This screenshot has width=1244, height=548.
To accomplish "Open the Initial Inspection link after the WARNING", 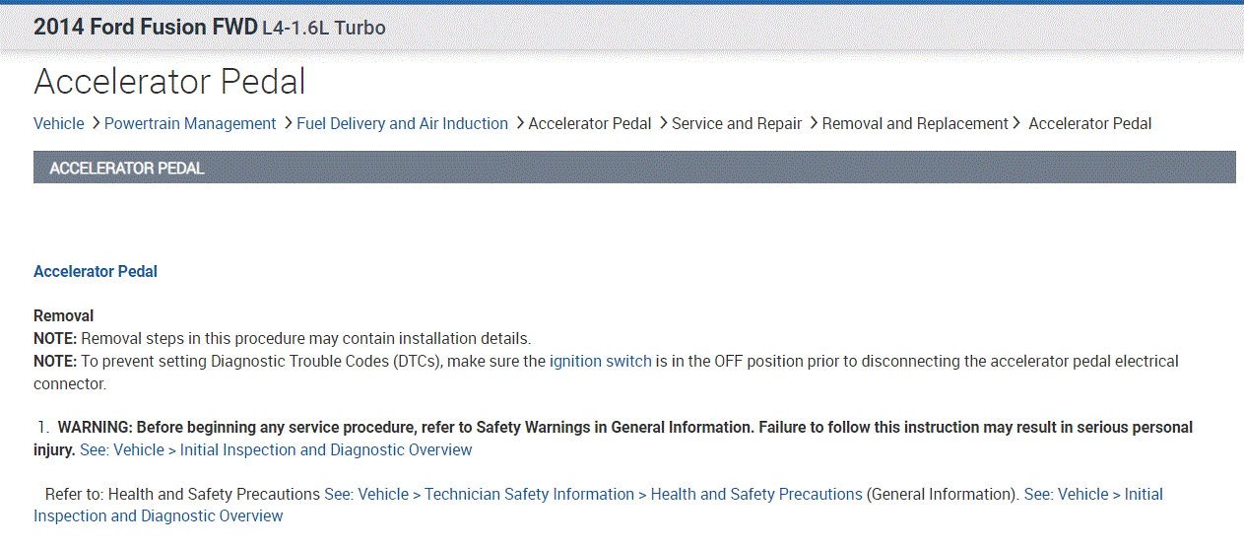I will [x=276, y=449].
